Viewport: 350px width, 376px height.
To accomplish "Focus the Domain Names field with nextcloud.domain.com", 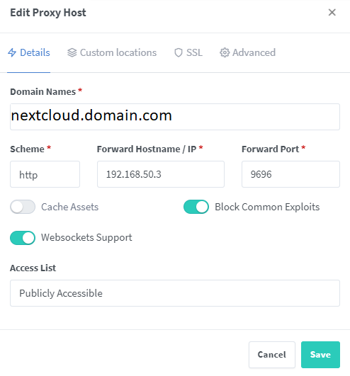I will tap(175, 117).
